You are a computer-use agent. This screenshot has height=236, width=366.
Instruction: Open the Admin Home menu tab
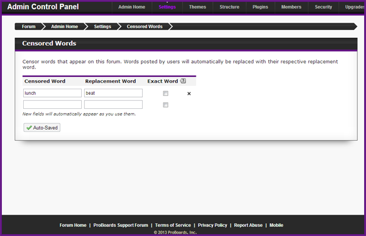[x=132, y=7]
